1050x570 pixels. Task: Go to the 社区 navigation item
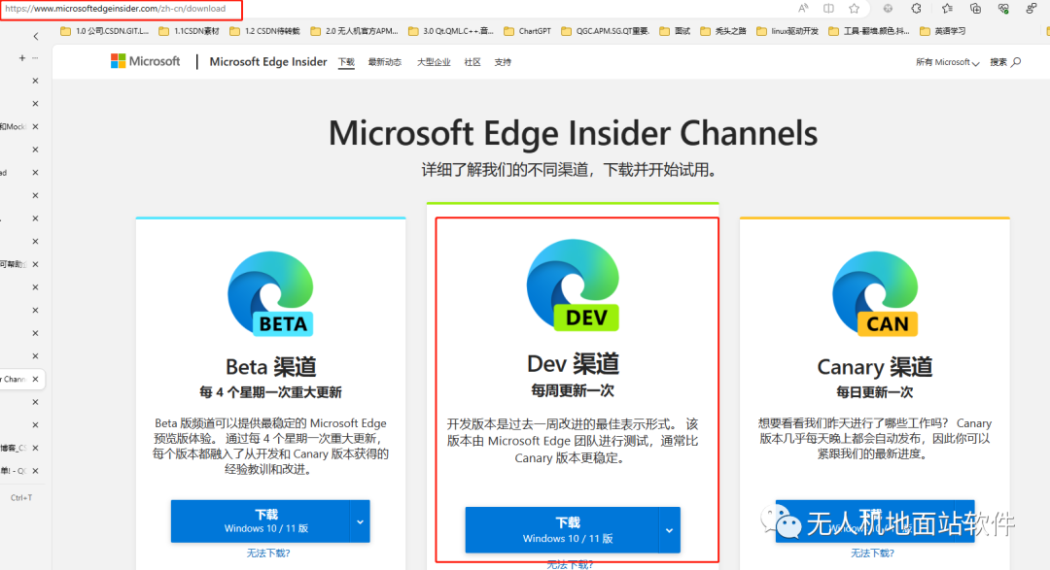tap(472, 62)
